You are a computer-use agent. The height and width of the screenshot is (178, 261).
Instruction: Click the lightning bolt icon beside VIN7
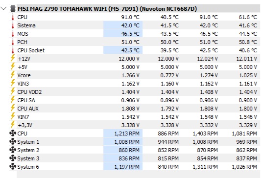tap(13, 116)
